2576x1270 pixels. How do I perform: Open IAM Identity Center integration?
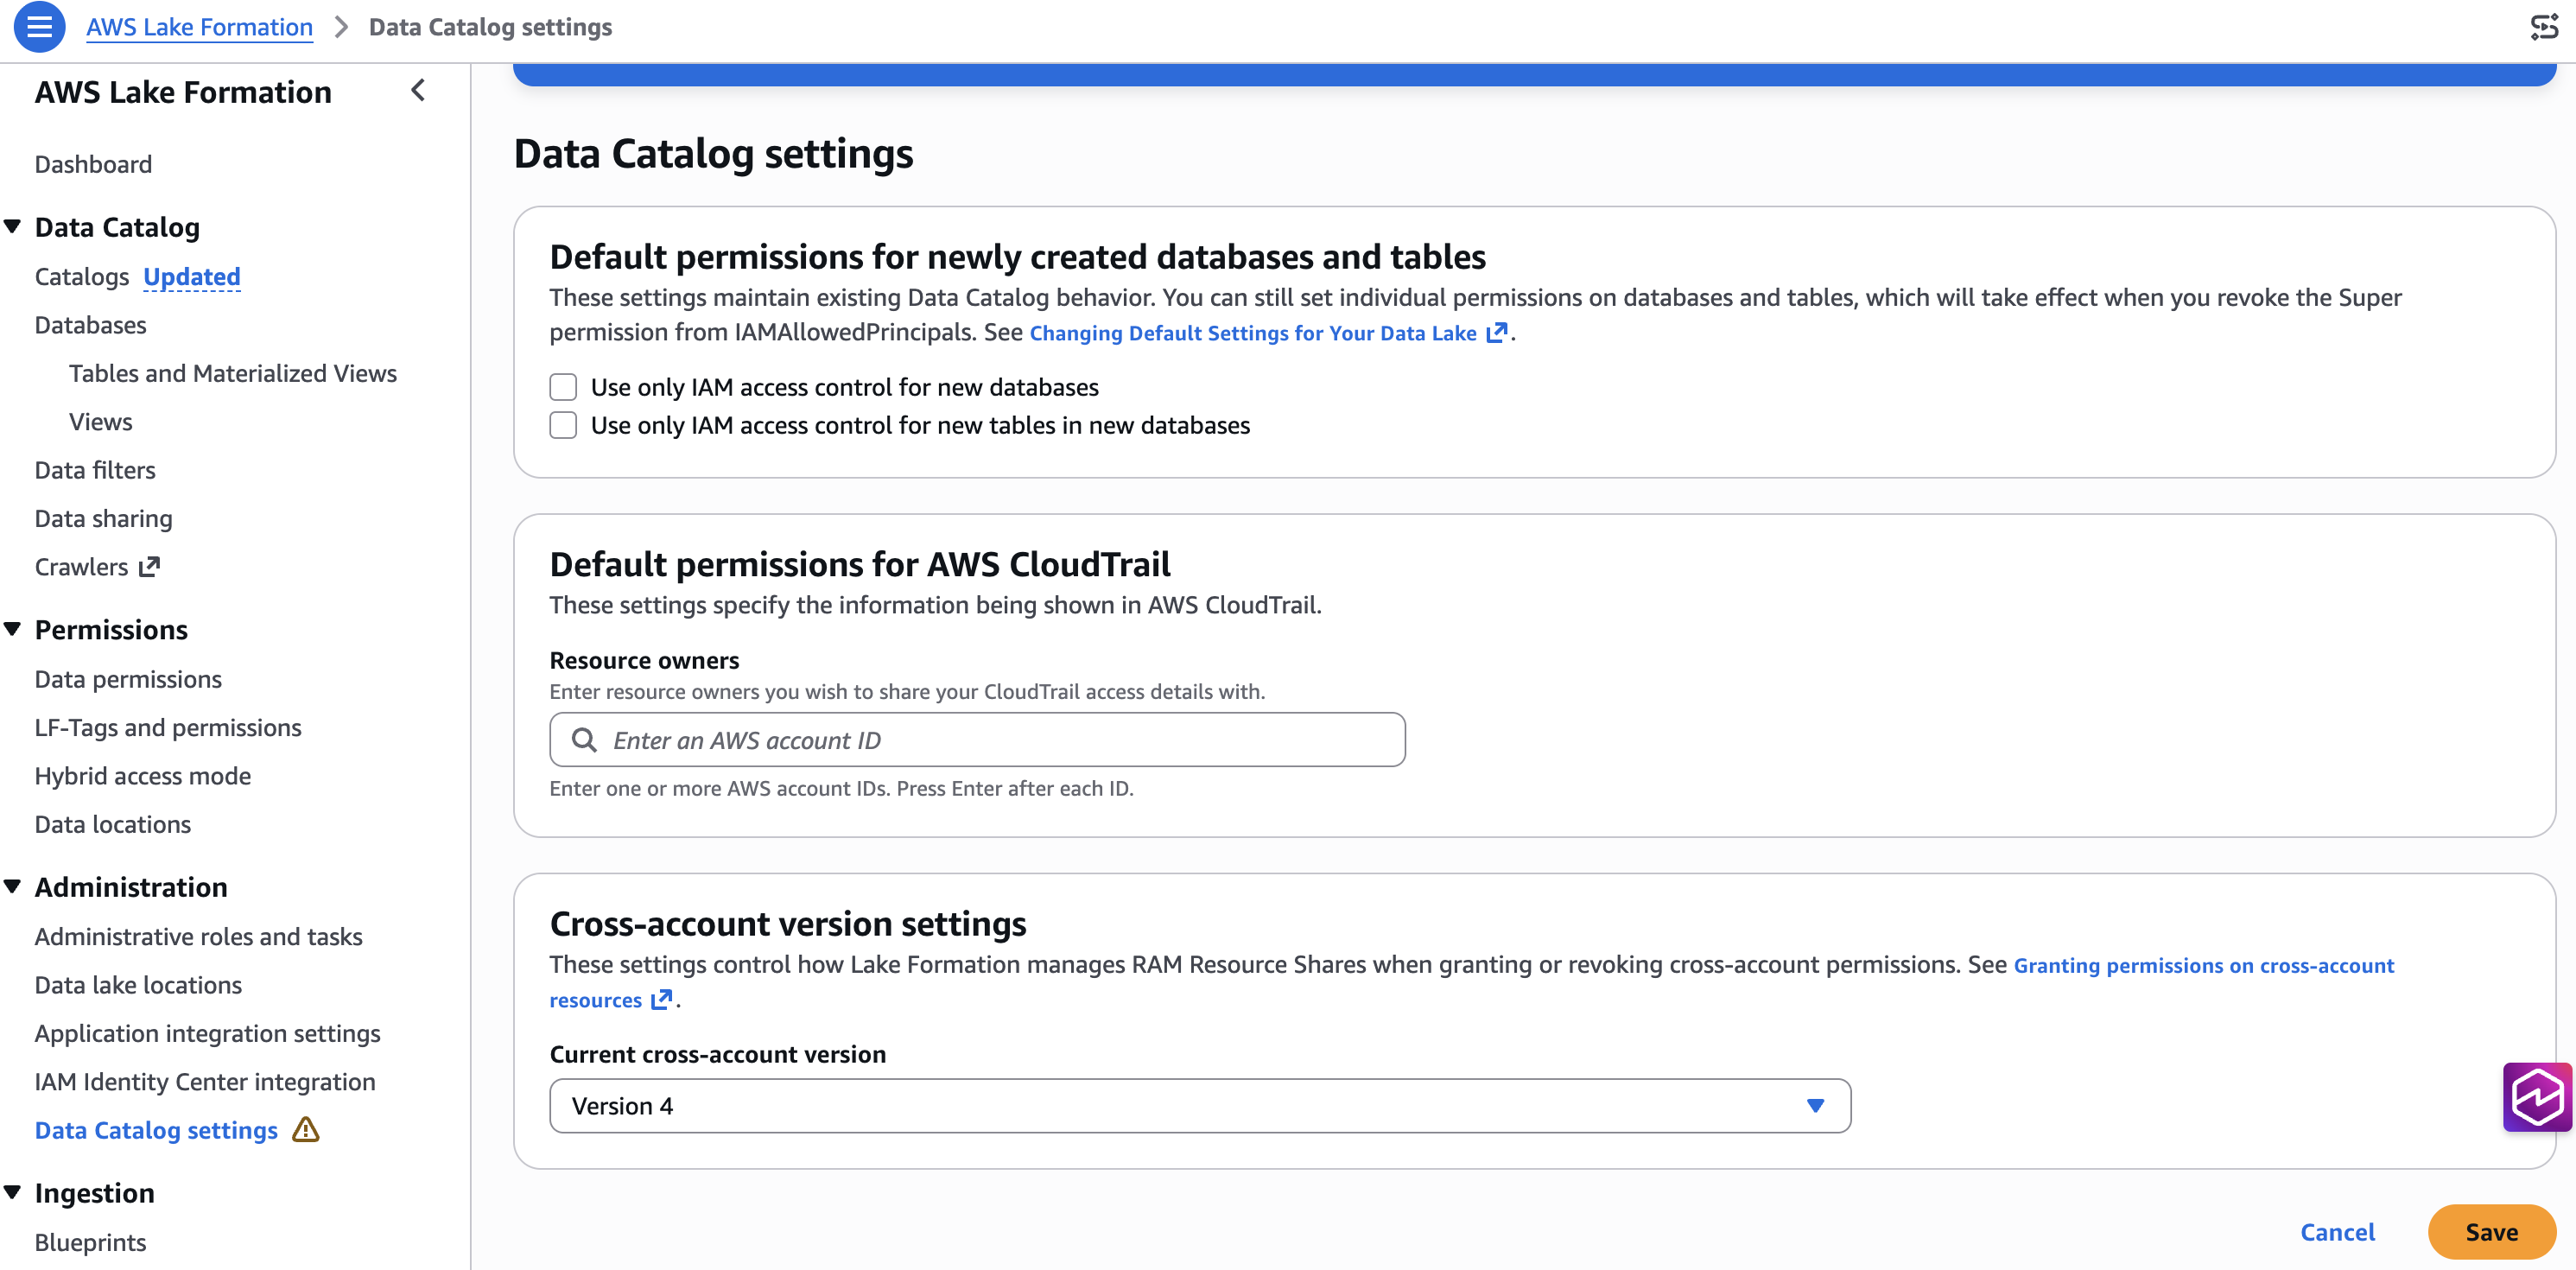tap(205, 1082)
